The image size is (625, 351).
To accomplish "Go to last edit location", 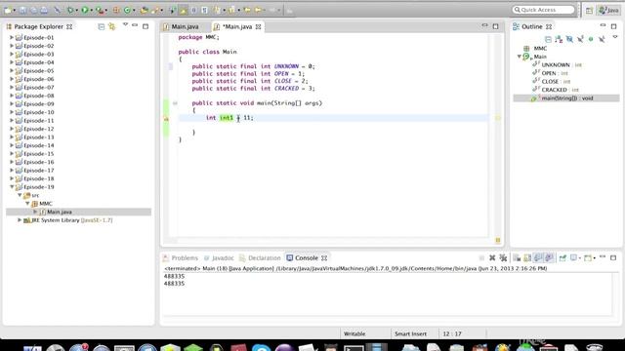I will coord(247,10).
